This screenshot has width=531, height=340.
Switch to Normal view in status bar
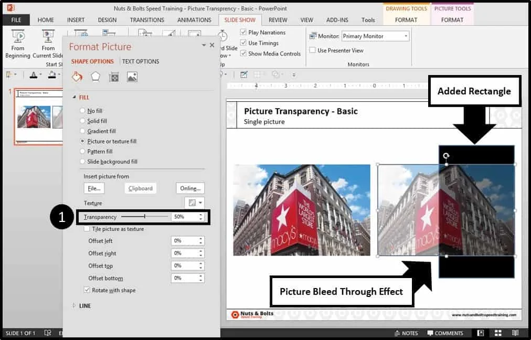480,333
